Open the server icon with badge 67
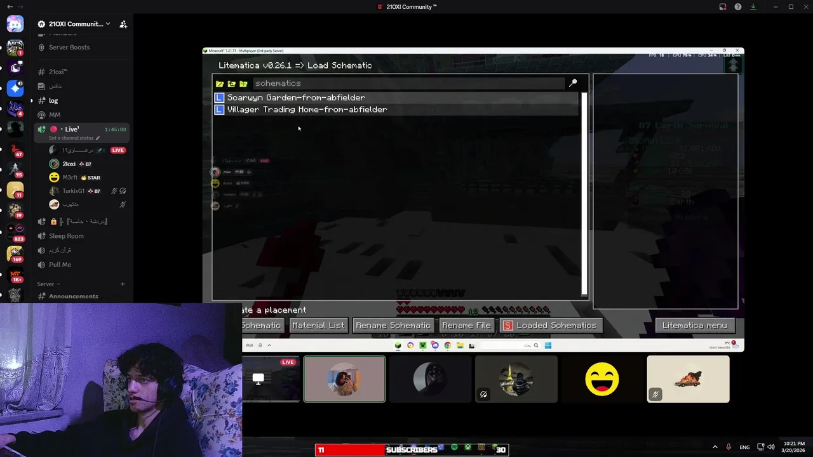This screenshot has width=813, height=457. (15, 149)
